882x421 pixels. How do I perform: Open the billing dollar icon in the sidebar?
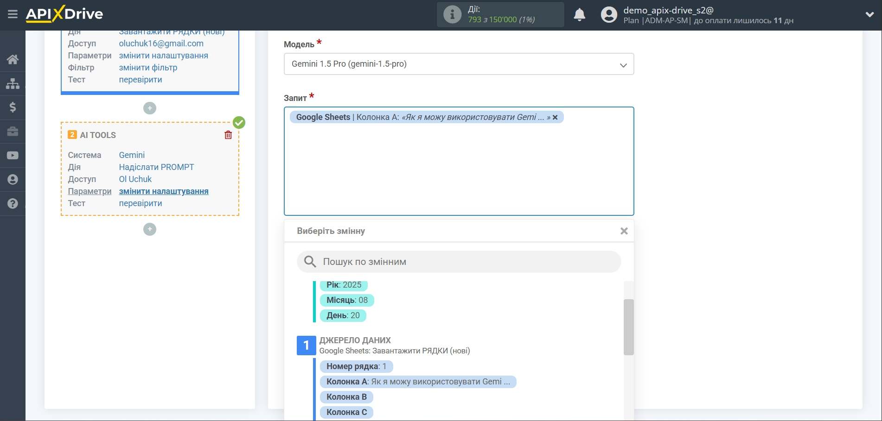[x=13, y=107]
